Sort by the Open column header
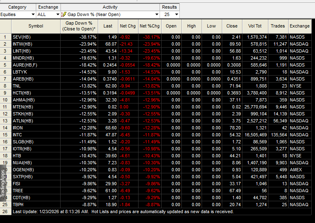Image resolution: width=315 pixels, height=223 pixels. 171,26
